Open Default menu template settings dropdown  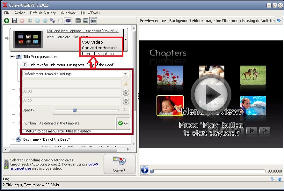(125, 74)
